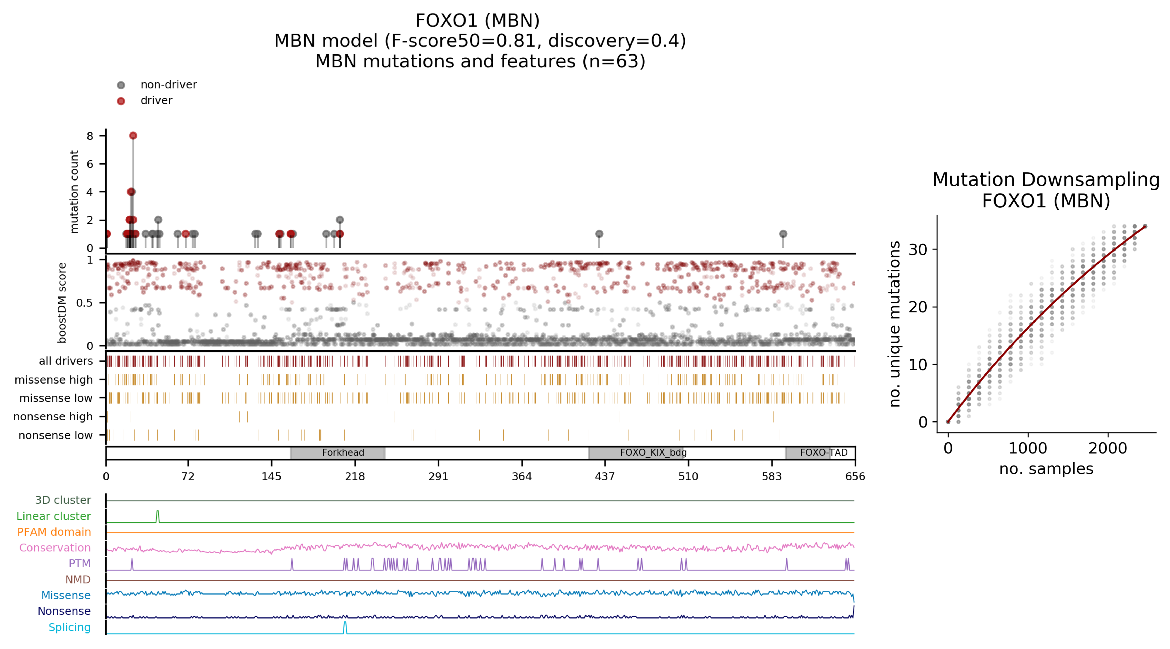Click the FOXO1 (MBN) main title
The width and height of the screenshot is (1170, 649).
[x=477, y=20]
